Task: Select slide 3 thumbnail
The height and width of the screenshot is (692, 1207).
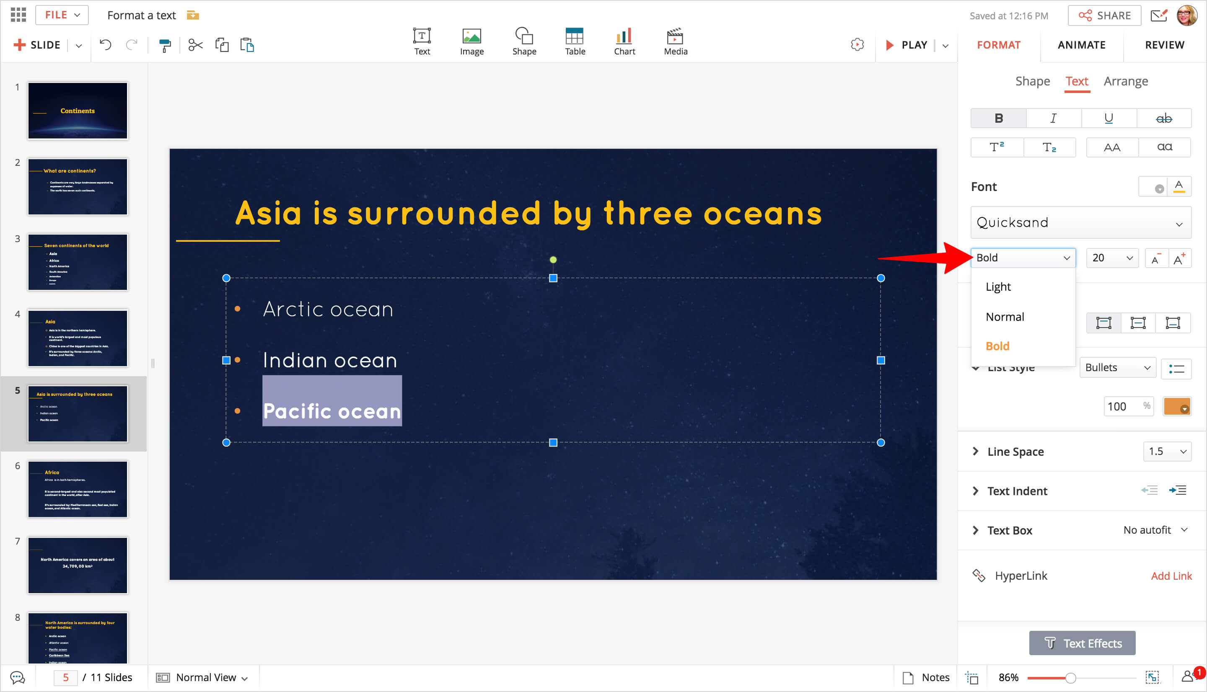Action: (78, 262)
